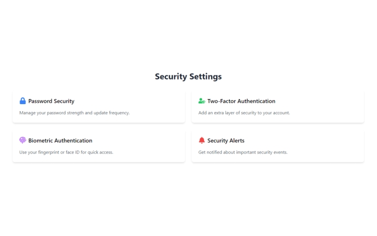This screenshot has height=236, width=377.
Task: Select the Biometric Authentication heading
Action: tap(60, 140)
